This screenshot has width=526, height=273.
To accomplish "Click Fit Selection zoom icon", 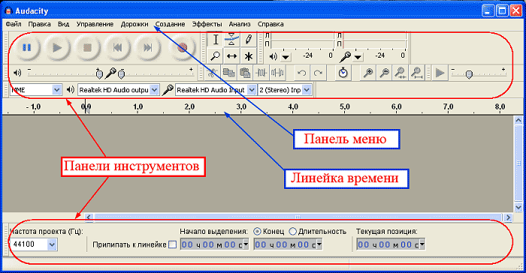I will [401, 73].
